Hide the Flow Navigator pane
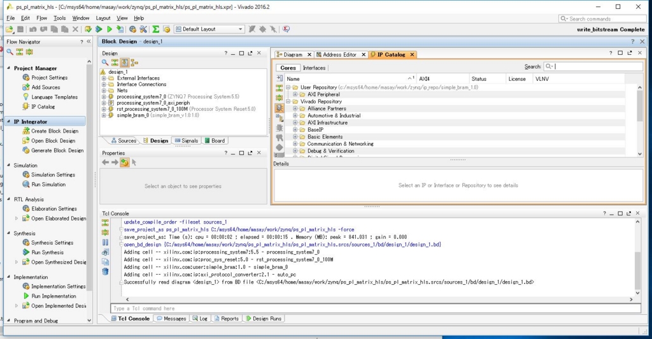652x339 pixels. (89, 41)
